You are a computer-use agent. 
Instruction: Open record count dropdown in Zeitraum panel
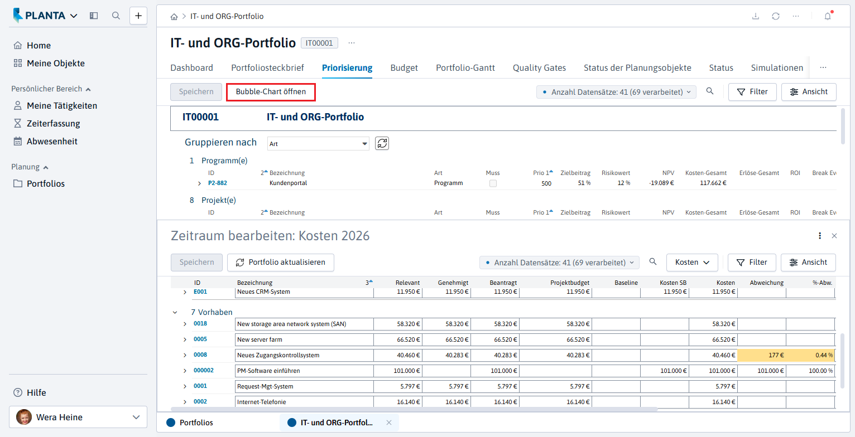point(560,262)
